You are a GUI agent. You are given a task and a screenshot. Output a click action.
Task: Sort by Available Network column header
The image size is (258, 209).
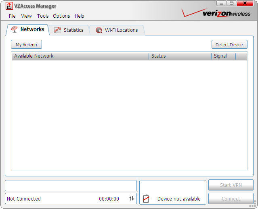(80, 56)
